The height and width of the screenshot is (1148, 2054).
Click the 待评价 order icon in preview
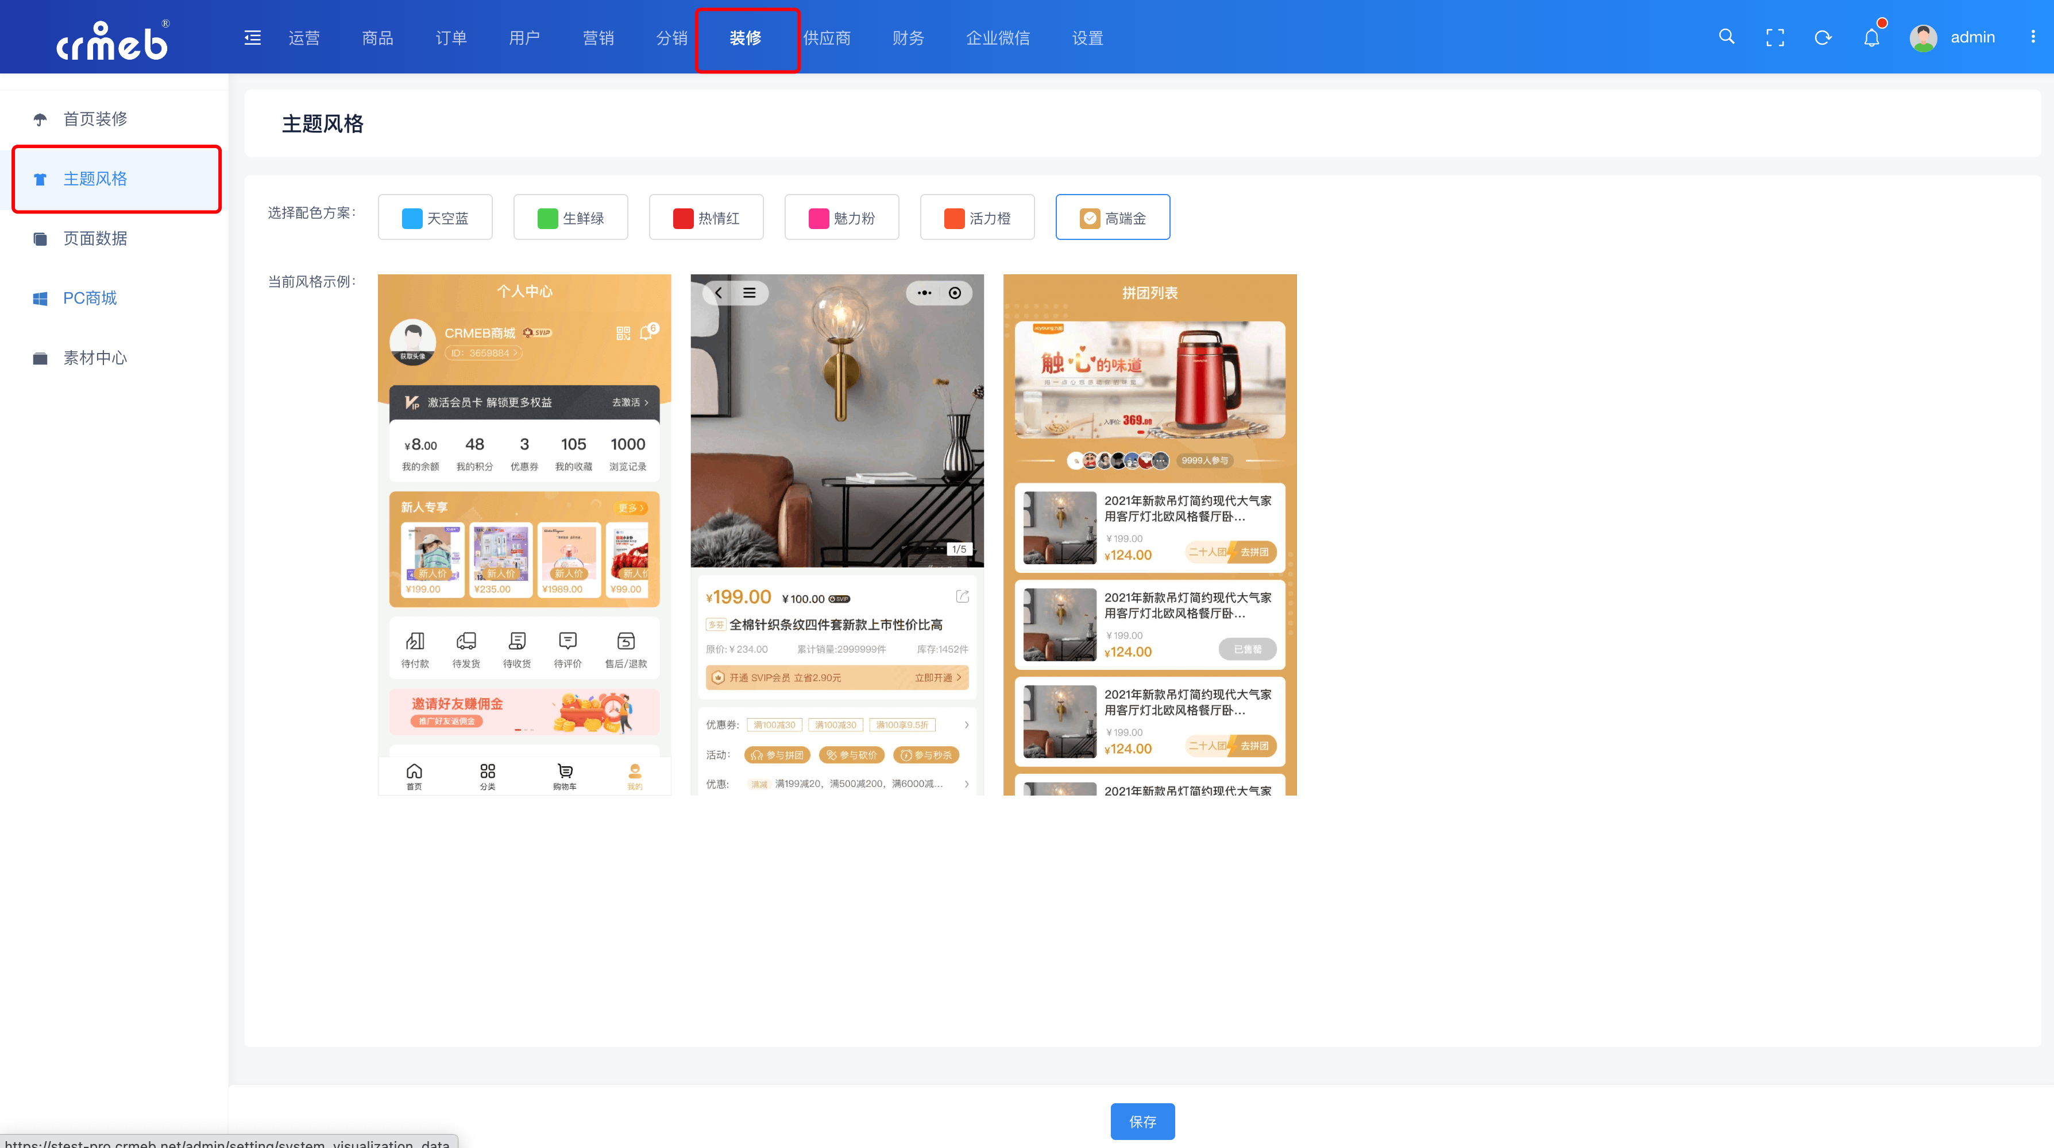[x=567, y=641]
